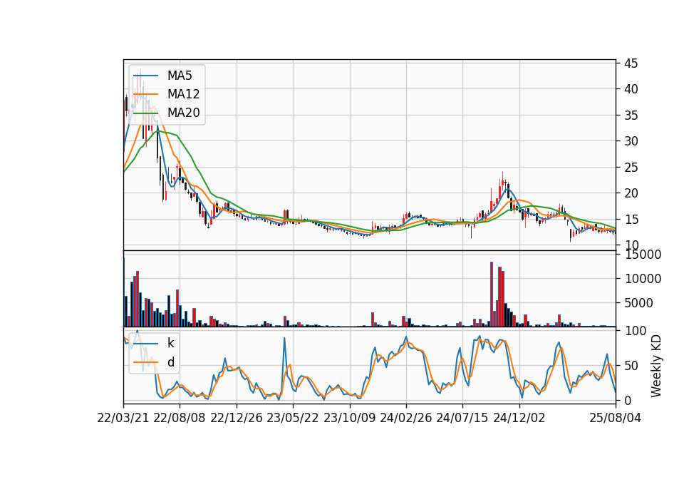
Task: Click the MA5 legend label
Action: pyautogui.click(x=180, y=76)
